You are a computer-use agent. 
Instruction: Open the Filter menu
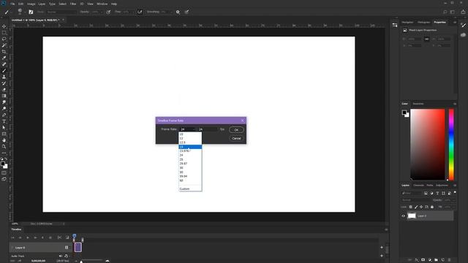coord(73,4)
